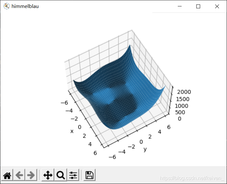Click the z-axis tick label 1000
The height and width of the screenshot is (184, 227).
tap(182, 106)
